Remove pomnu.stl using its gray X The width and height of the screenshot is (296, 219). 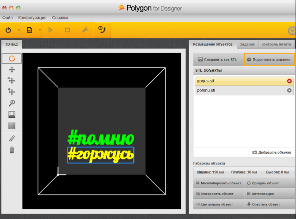(x=289, y=91)
